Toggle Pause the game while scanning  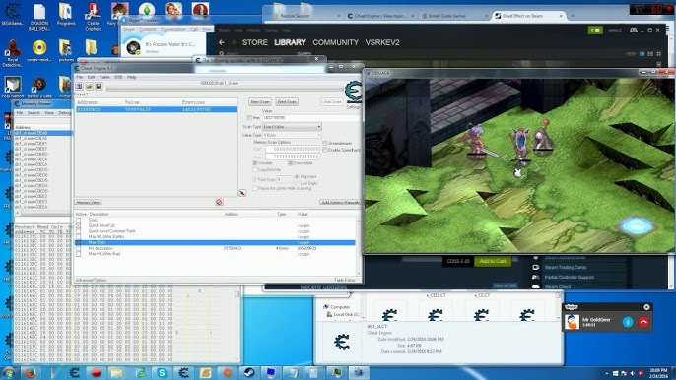click(255, 188)
